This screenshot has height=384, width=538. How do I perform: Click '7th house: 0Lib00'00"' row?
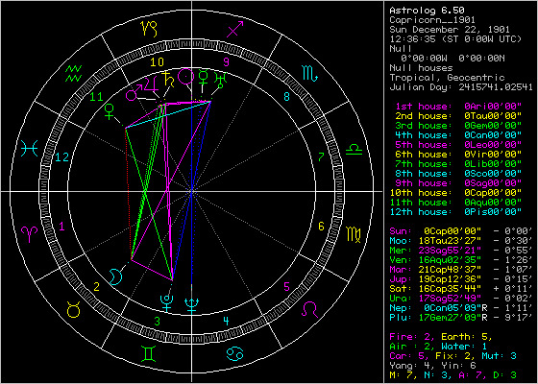(x=458, y=164)
